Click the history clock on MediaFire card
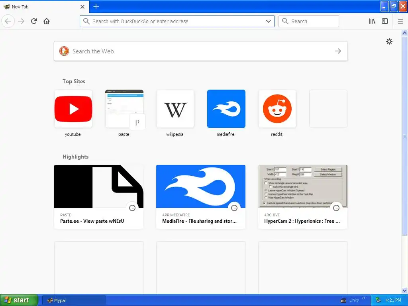 pos(234,208)
